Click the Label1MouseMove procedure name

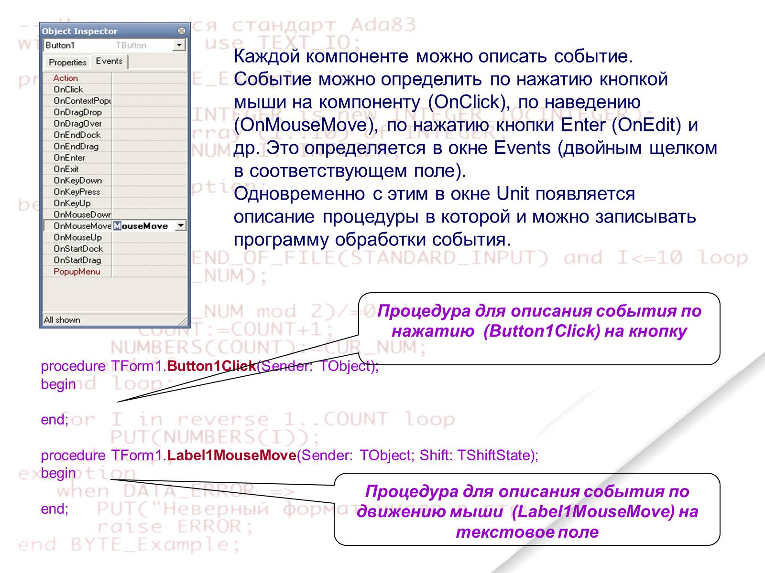coord(232,456)
